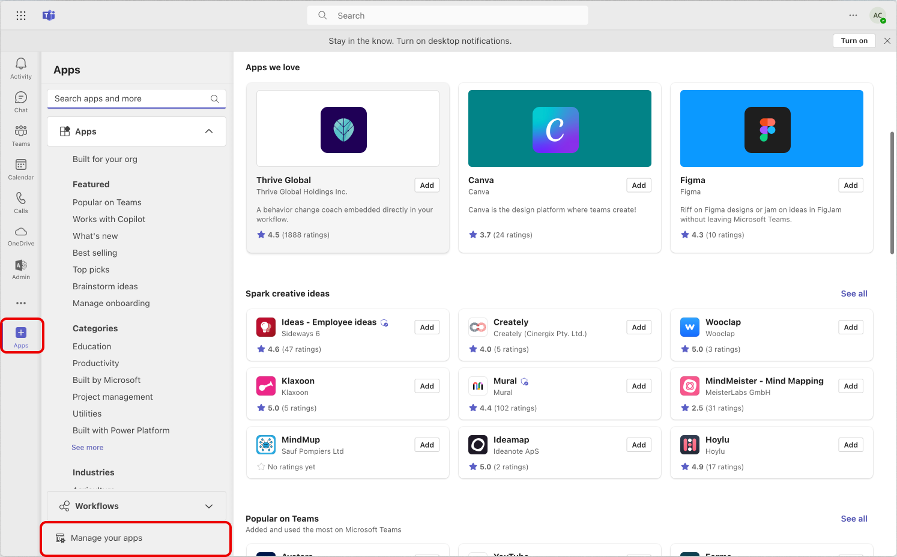Click the Hoylu app icon
The height and width of the screenshot is (557, 897).
point(690,445)
